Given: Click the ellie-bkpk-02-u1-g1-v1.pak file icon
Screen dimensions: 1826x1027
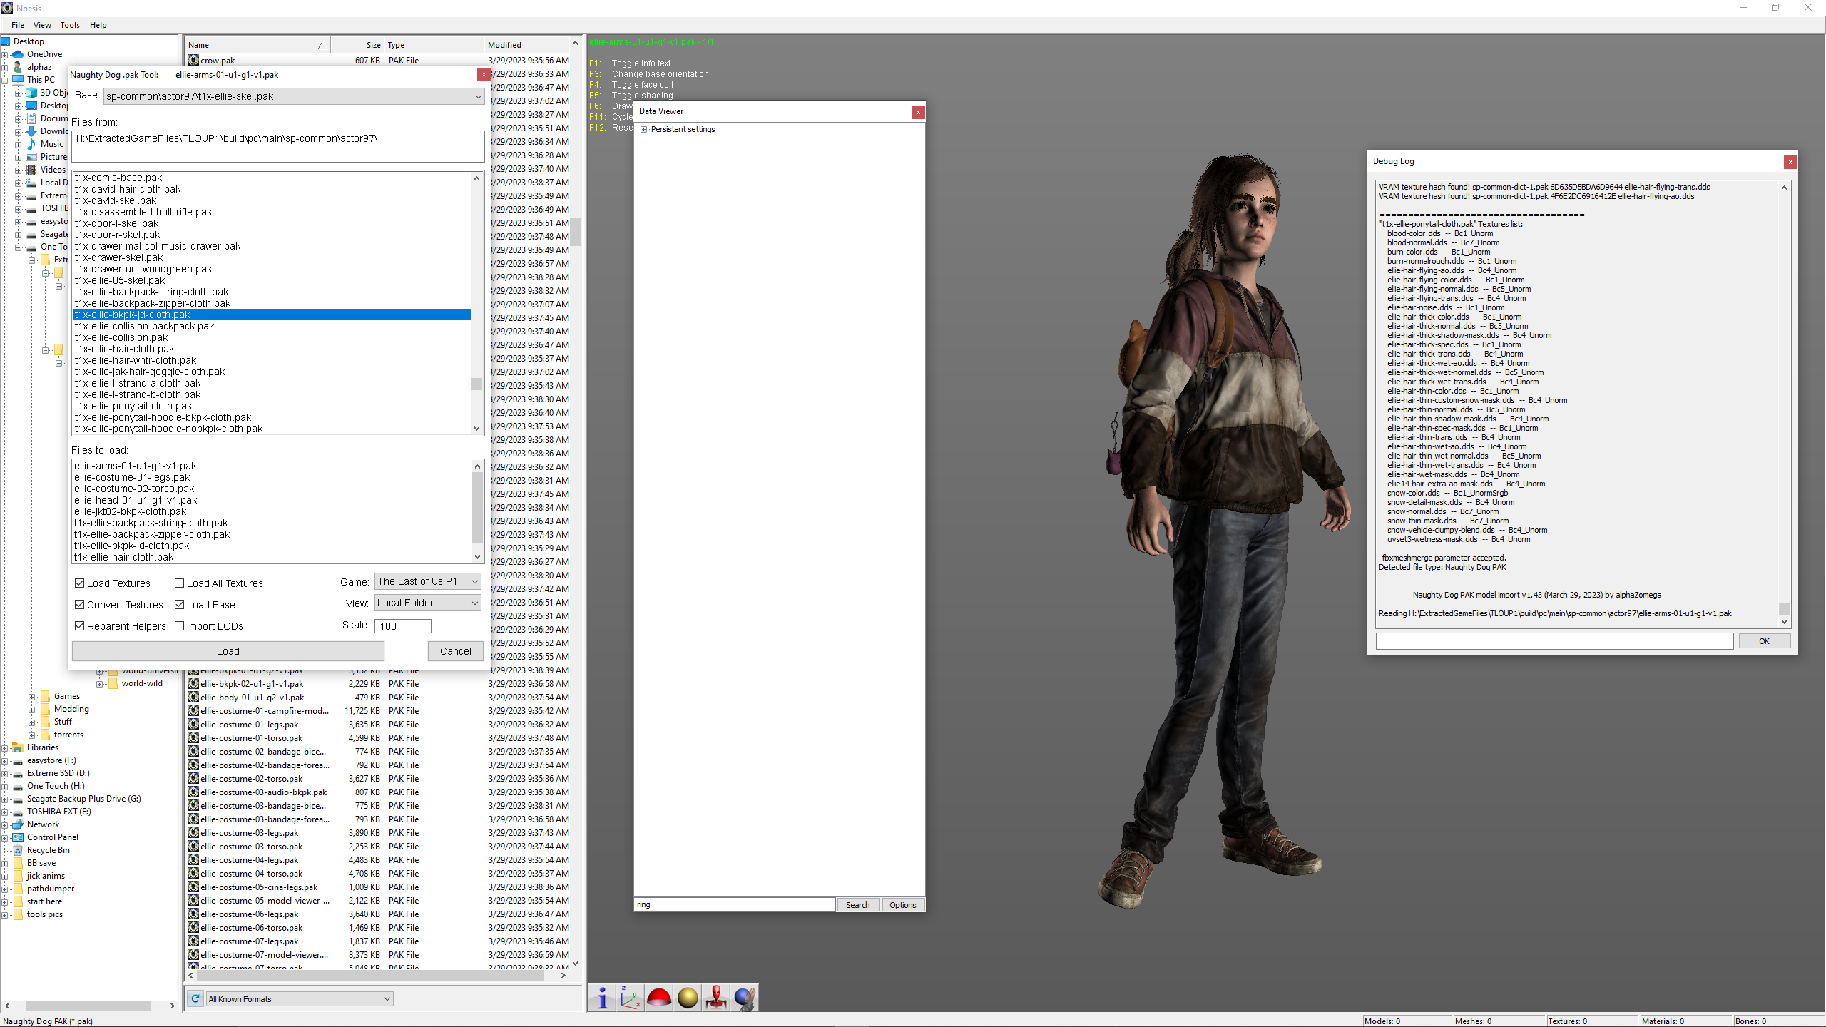Looking at the screenshot, I should coord(193,684).
